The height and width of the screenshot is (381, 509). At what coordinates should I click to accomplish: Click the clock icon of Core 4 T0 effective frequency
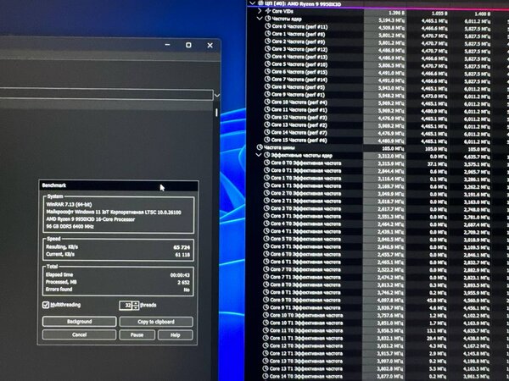(x=266, y=224)
